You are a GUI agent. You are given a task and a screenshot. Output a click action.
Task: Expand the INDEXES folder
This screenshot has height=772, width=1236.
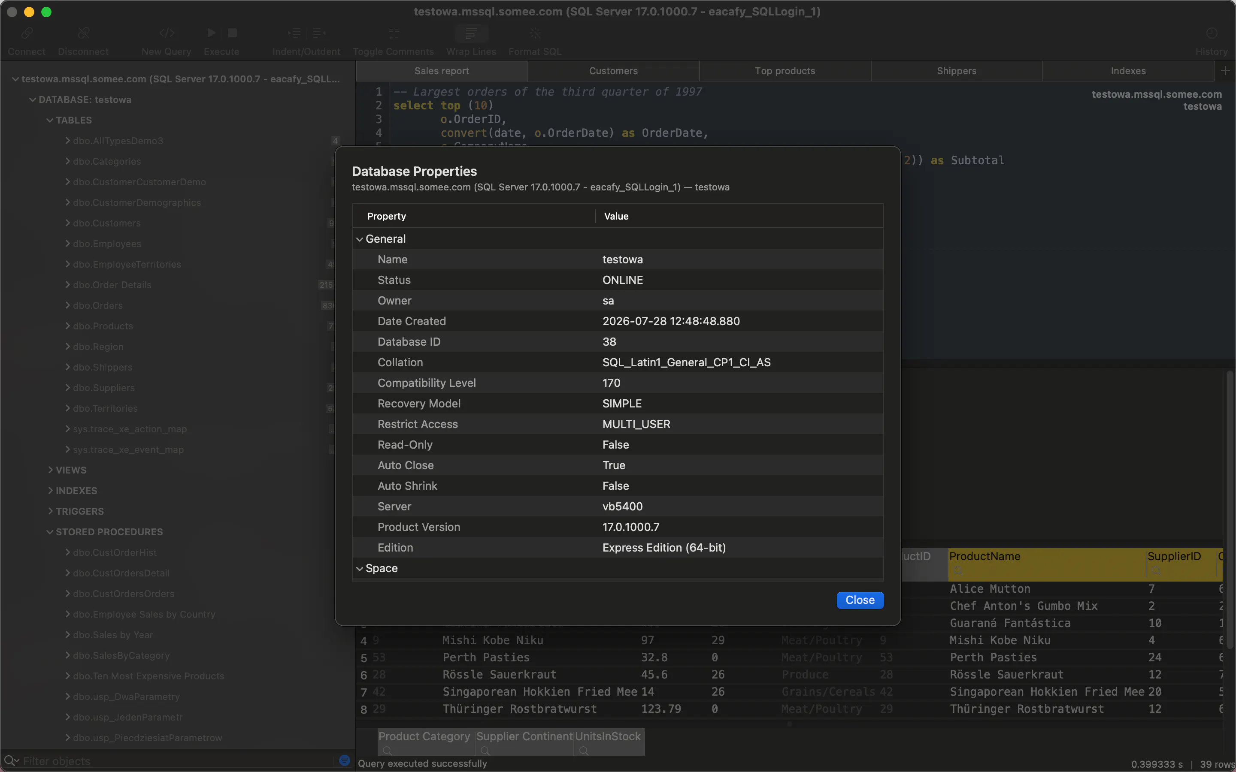click(50, 491)
